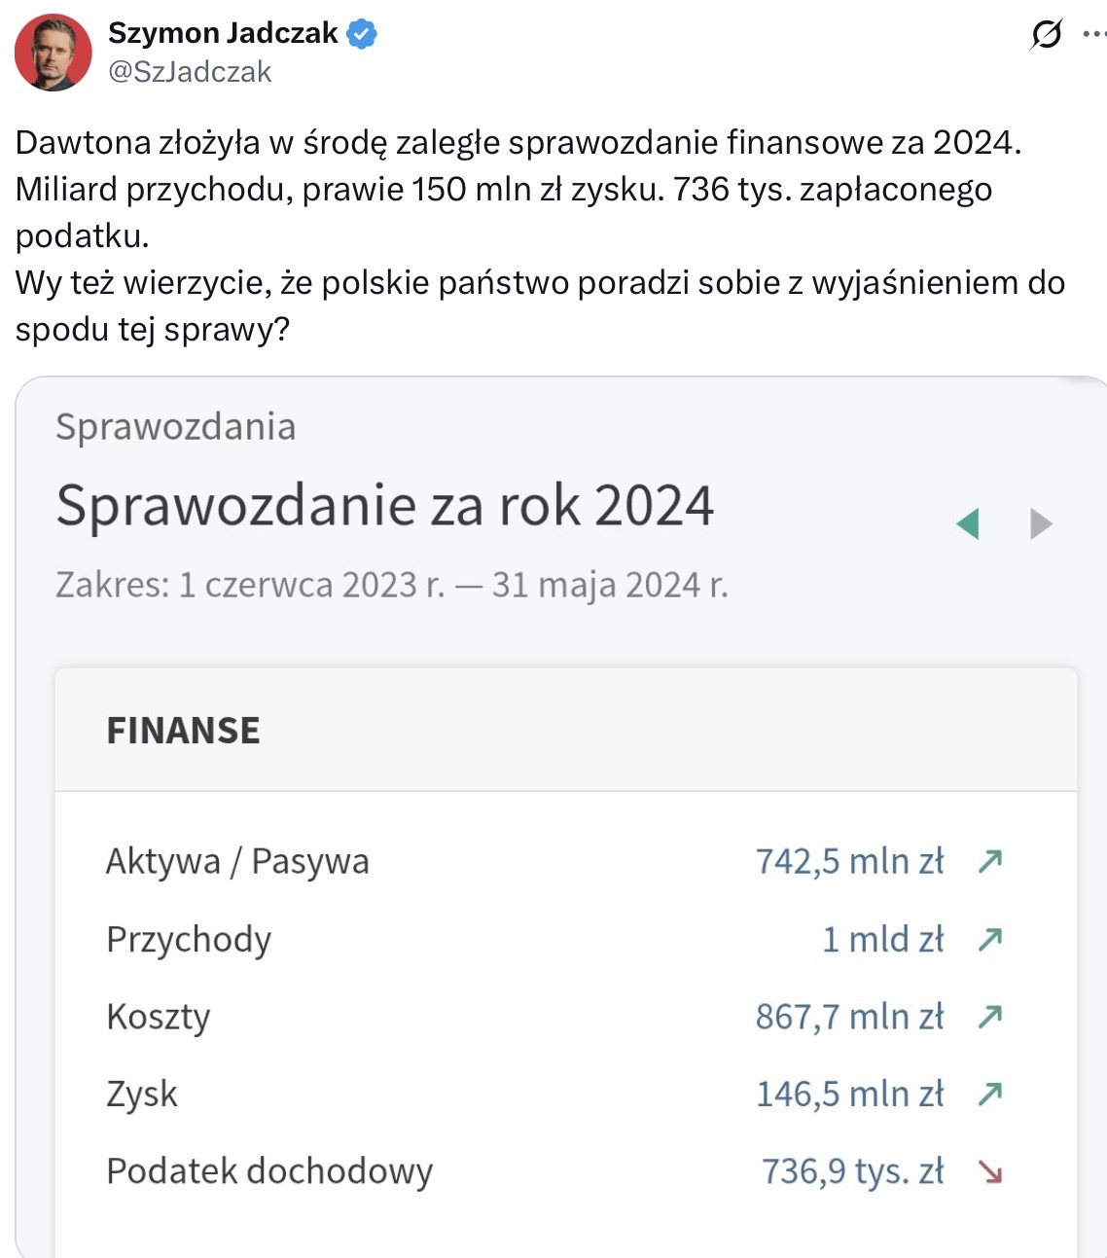Click the red down arrow by Podatek dochodowy
The height and width of the screenshot is (1258, 1107).
click(990, 1171)
